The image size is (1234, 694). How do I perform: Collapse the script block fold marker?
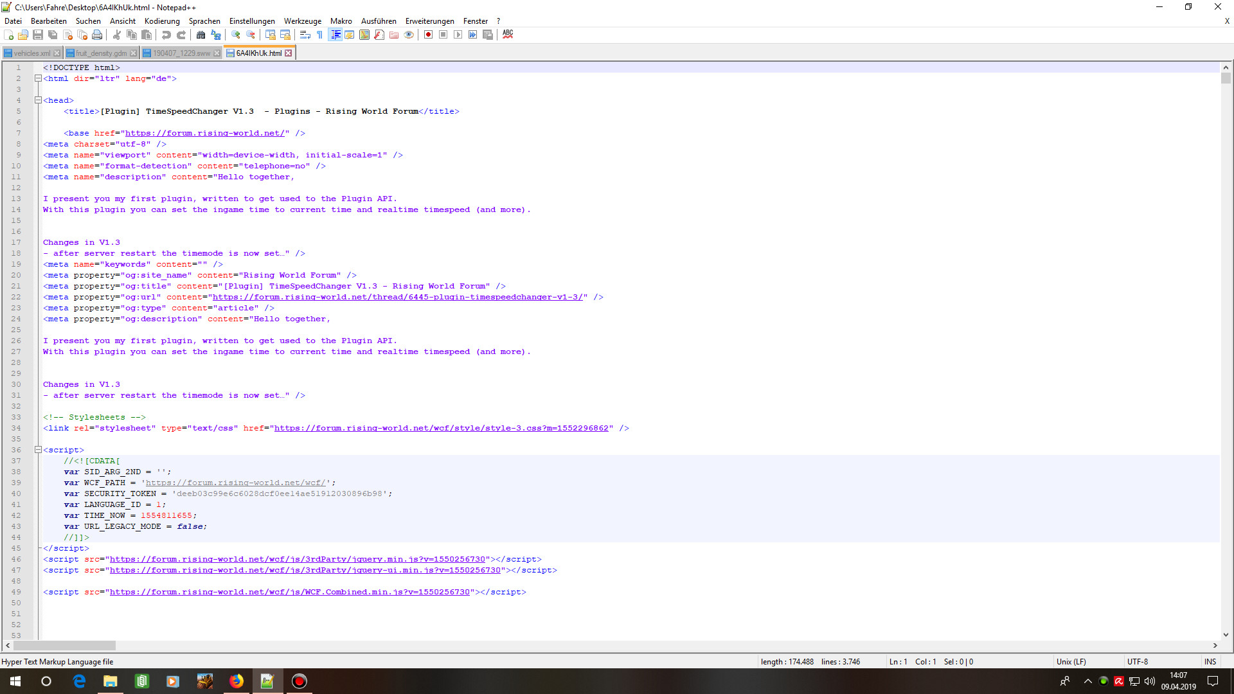(x=38, y=450)
